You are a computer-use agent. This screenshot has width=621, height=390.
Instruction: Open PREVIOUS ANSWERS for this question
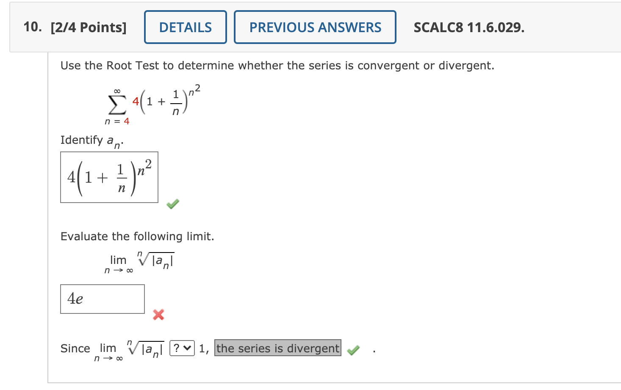pos(314,27)
